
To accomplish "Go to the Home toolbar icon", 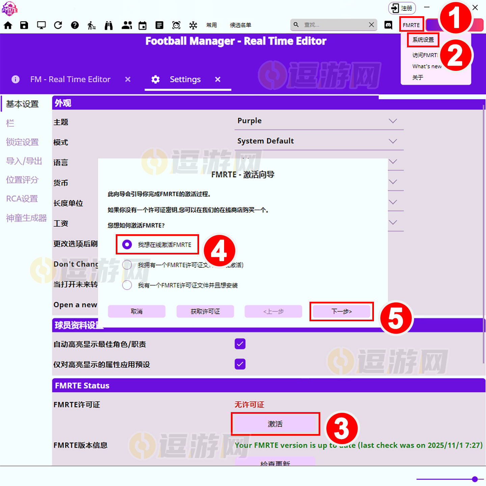I will tap(8, 25).
